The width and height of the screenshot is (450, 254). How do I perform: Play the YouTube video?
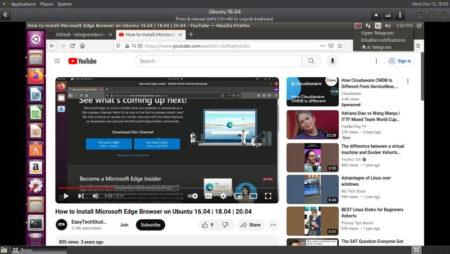coord(66,196)
